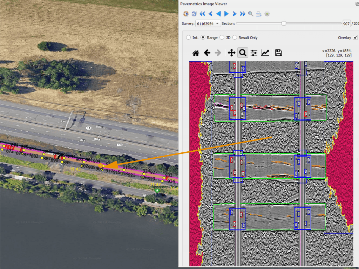359x269 pixels.
Task: Go back using the black back arrow
Action: (x=206, y=53)
